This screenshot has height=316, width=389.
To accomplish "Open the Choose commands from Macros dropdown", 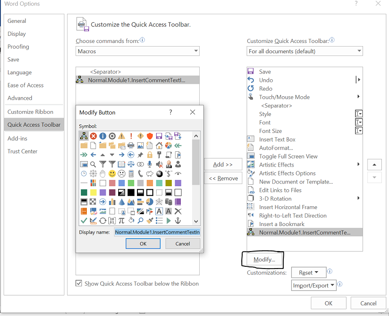I will coord(137,51).
